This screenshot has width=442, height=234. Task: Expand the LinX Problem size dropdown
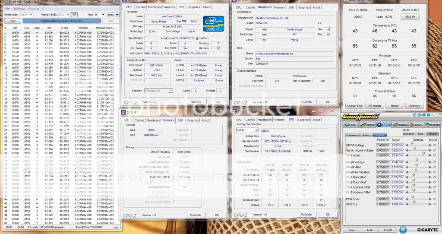tap(26, 14)
